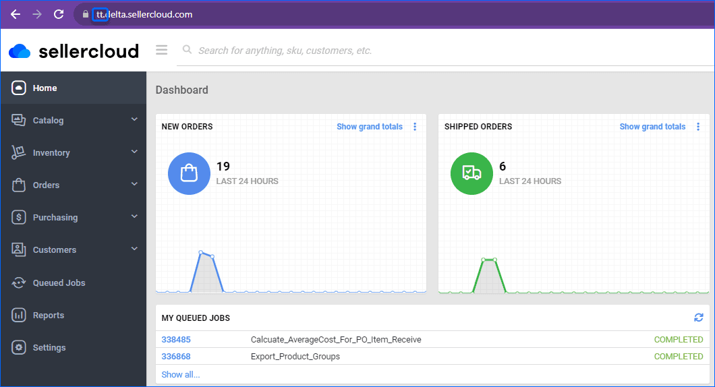Image resolution: width=715 pixels, height=387 pixels.
Task: Open the Purchasing menu item
Action: tap(74, 217)
